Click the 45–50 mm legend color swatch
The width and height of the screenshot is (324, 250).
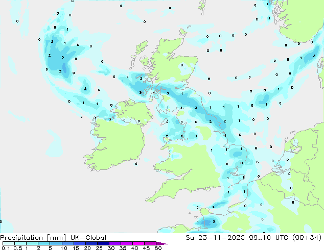pos(150,243)
